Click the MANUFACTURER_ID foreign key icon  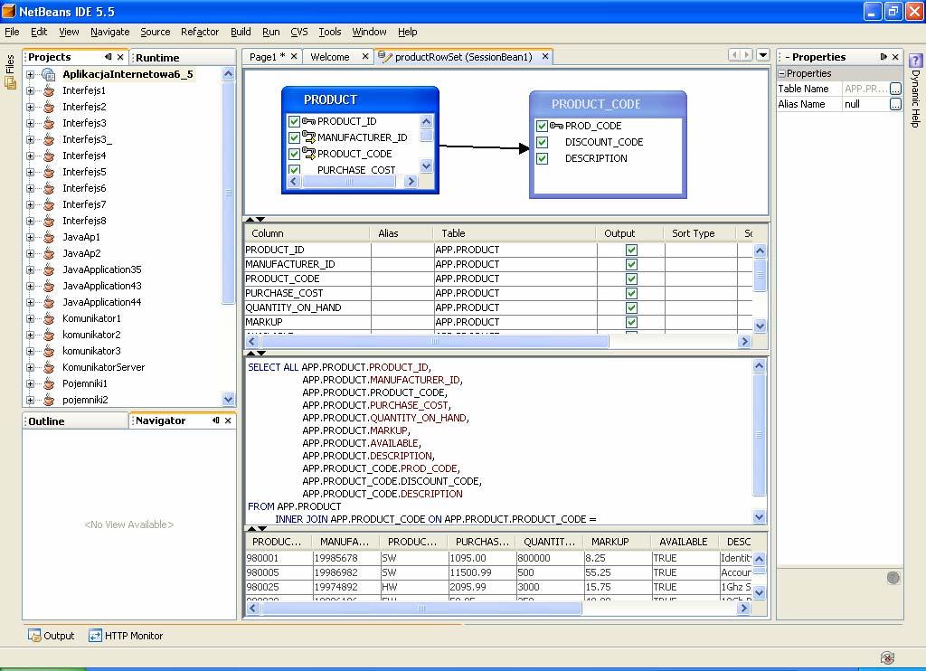(309, 137)
